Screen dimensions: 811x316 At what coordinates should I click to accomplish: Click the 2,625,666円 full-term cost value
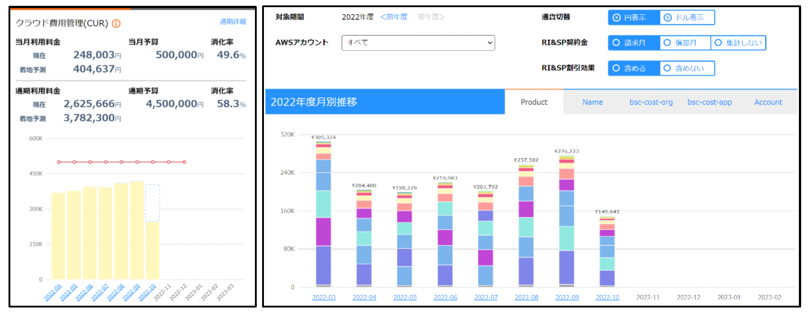[92, 103]
